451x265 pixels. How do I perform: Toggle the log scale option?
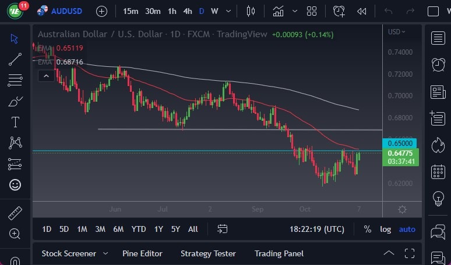click(386, 229)
